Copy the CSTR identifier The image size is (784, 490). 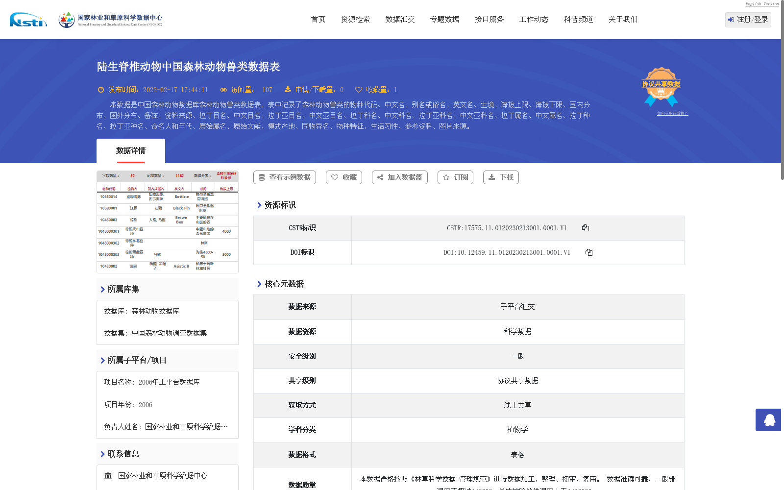(x=586, y=228)
